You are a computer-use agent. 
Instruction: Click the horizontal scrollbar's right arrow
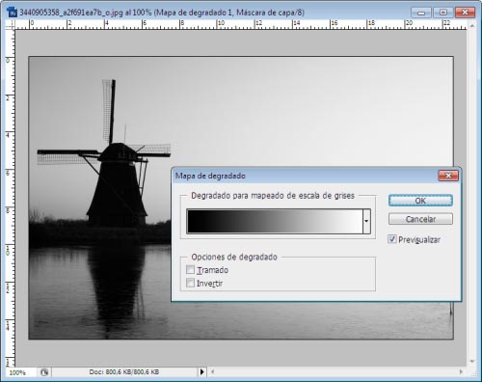[461, 372]
